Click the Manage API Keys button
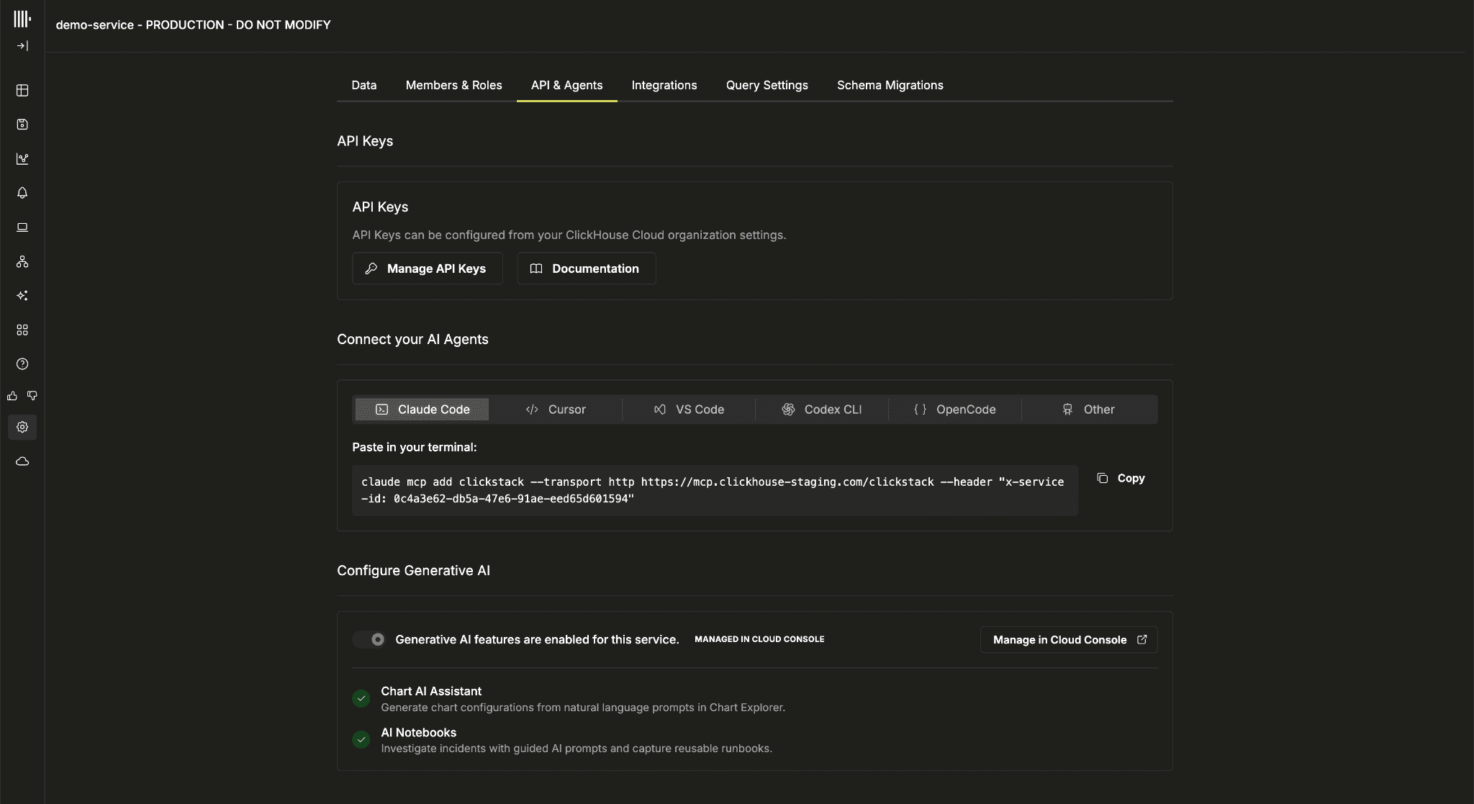The width and height of the screenshot is (1474, 804). click(428, 268)
